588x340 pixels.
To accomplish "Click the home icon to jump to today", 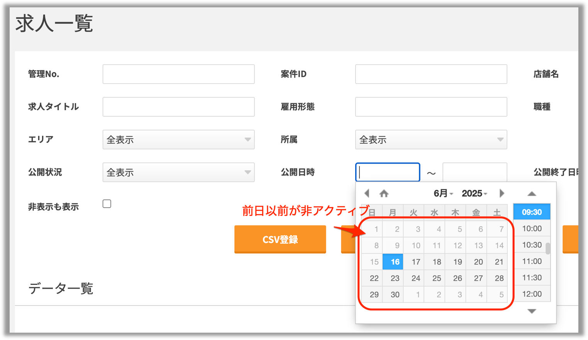I will 384,193.
